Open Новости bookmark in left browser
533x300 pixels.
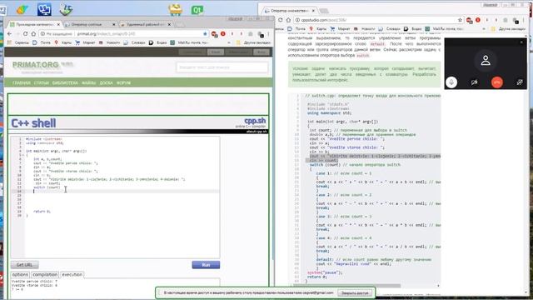click(109, 42)
